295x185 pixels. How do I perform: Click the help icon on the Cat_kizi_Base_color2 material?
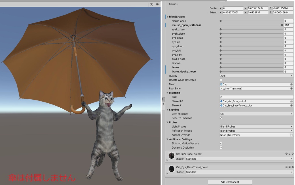tap(287, 154)
